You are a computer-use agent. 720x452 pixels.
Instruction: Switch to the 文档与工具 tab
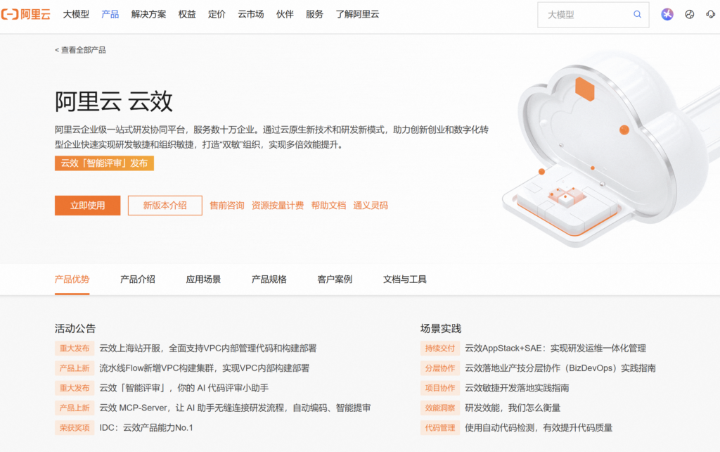point(405,279)
